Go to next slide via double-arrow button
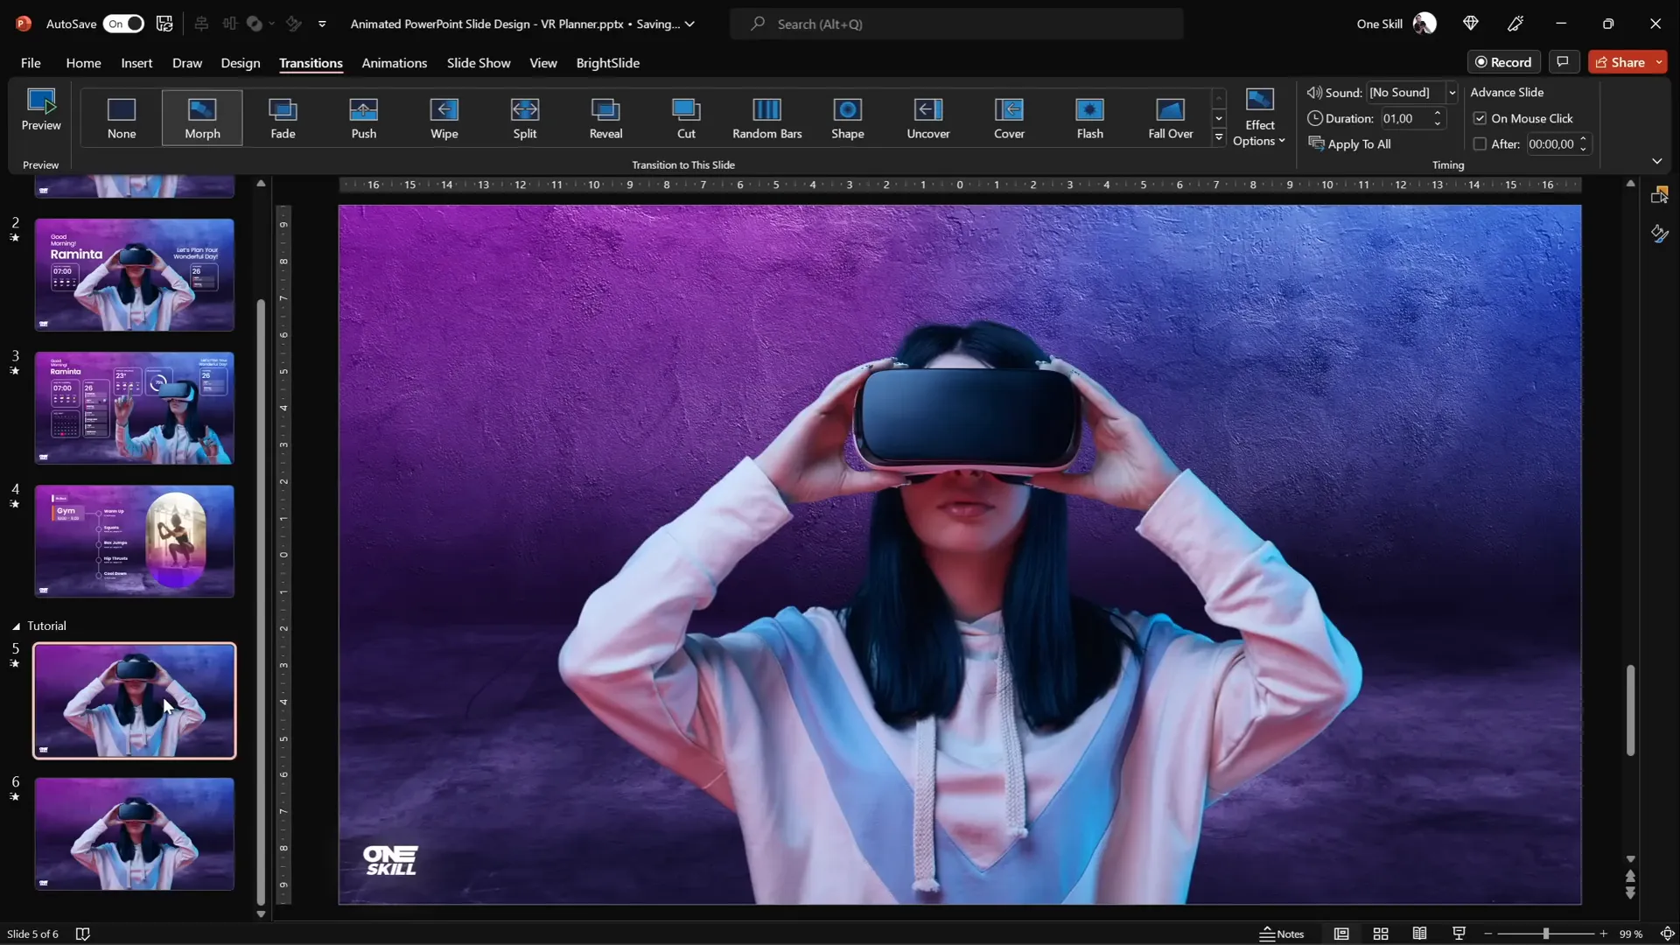Viewport: 1680px width, 945px height. (1630, 893)
